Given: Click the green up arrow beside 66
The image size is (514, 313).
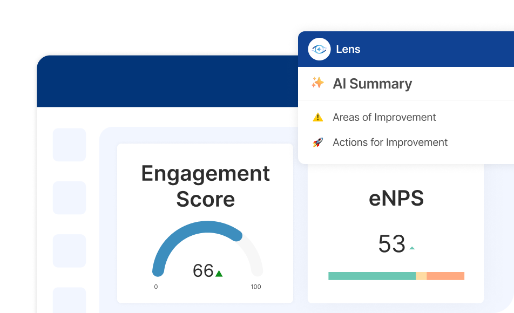Looking at the screenshot, I should click(219, 274).
